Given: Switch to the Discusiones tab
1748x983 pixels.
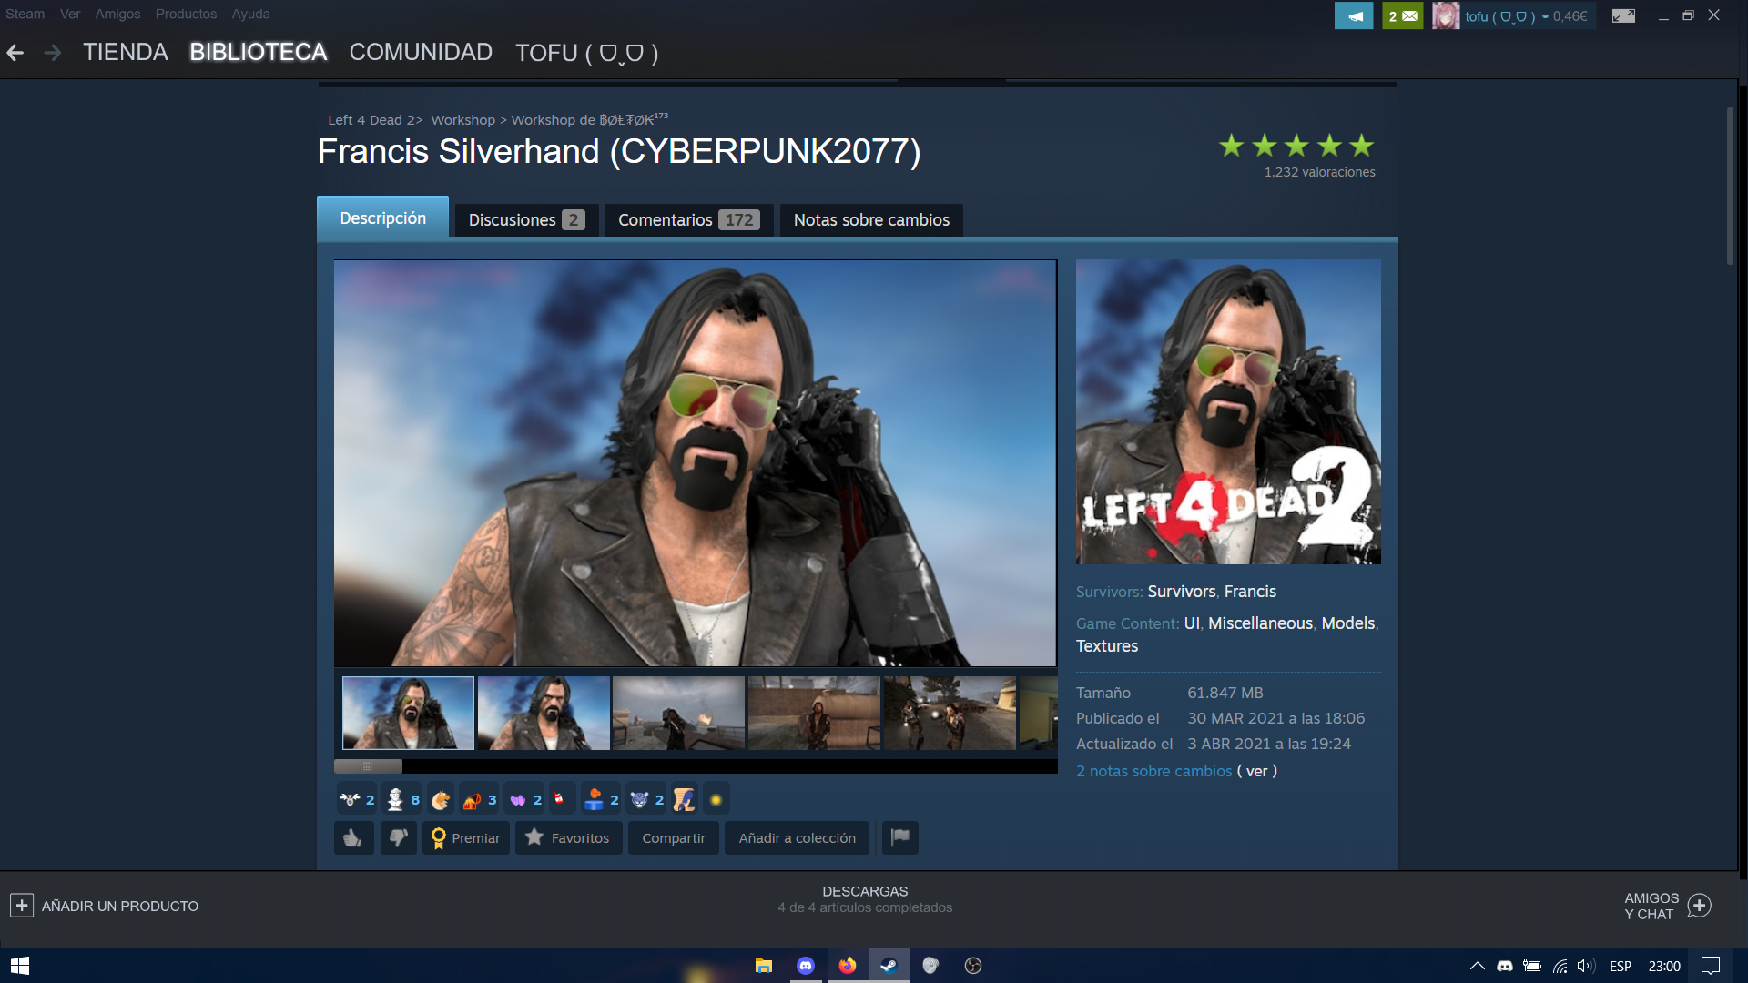Looking at the screenshot, I should 526,220.
